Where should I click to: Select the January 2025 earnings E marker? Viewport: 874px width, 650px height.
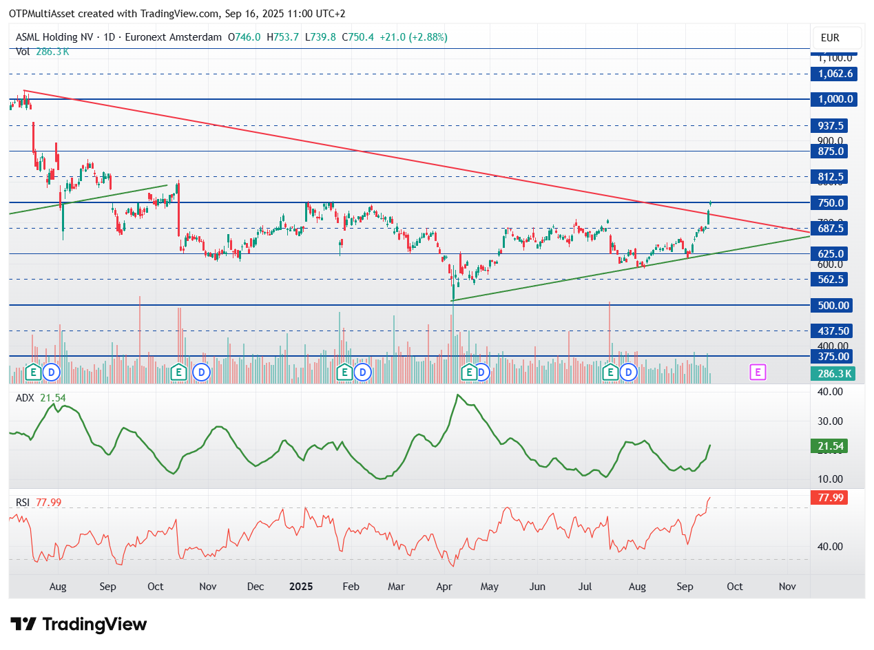[x=344, y=373]
